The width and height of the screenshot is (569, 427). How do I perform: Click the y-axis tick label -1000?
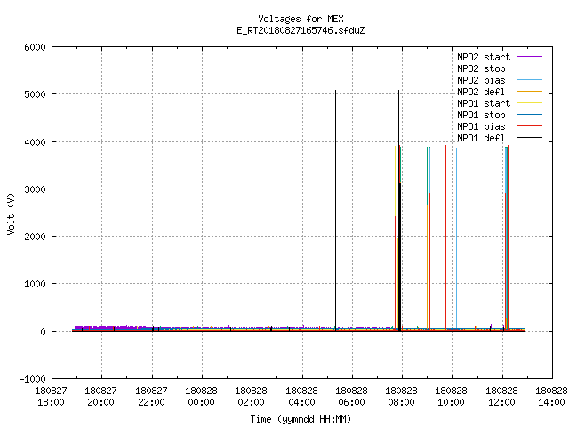coord(33,379)
